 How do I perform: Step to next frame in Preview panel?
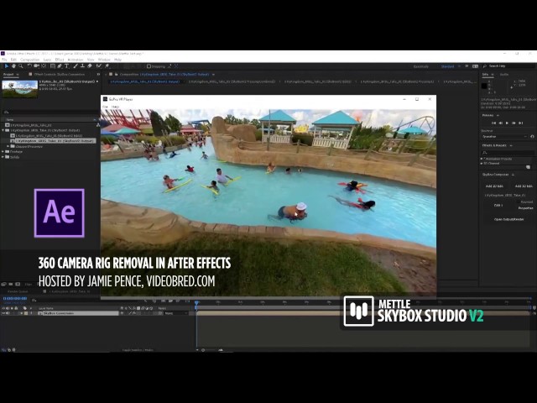coord(514,123)
